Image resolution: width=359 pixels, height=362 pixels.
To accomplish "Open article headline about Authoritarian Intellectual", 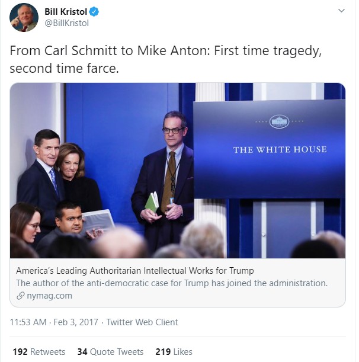I will point(135,271).
